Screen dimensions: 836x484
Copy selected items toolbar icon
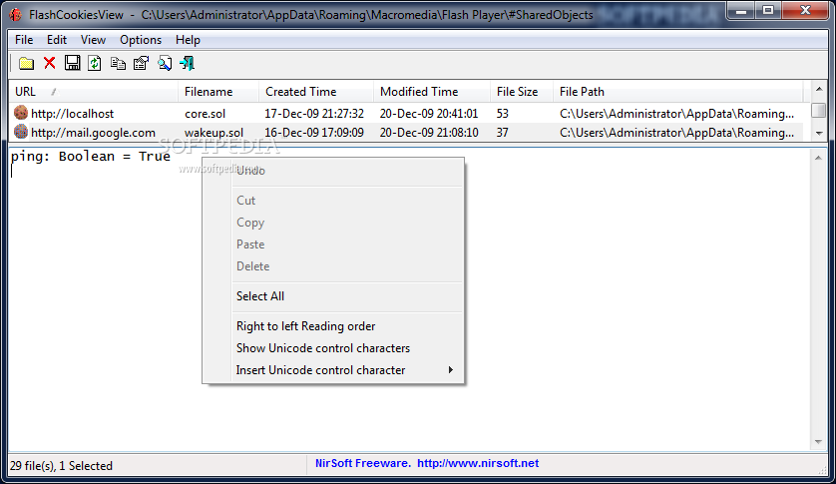point(118,64)
